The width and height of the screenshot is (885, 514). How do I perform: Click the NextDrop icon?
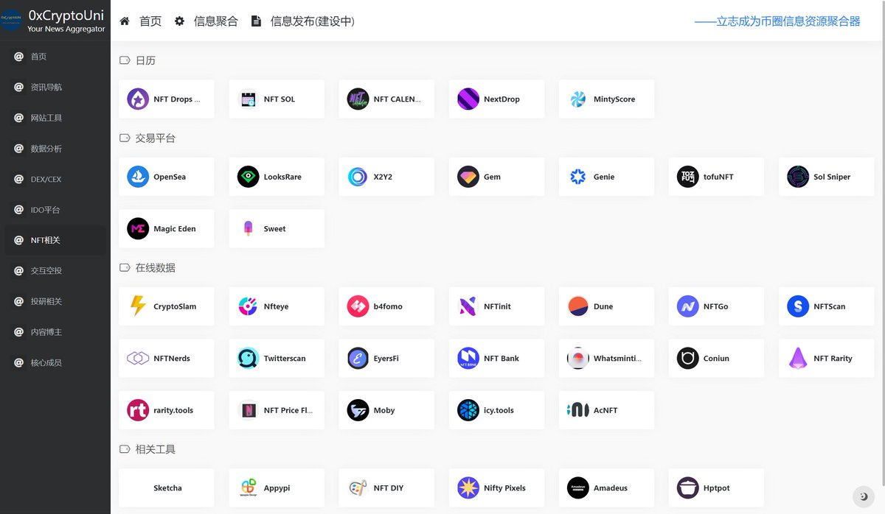[x=468, y=99]
